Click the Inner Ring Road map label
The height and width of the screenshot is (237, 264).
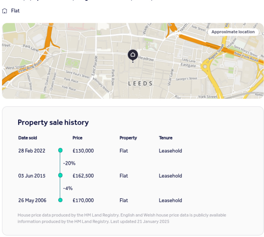(x=30, y=66)
